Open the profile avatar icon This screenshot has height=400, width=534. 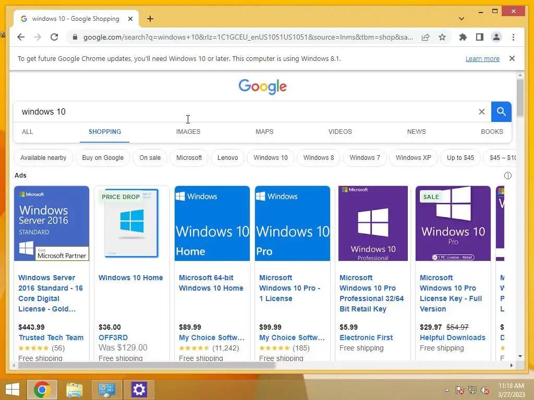pos(496,37)
